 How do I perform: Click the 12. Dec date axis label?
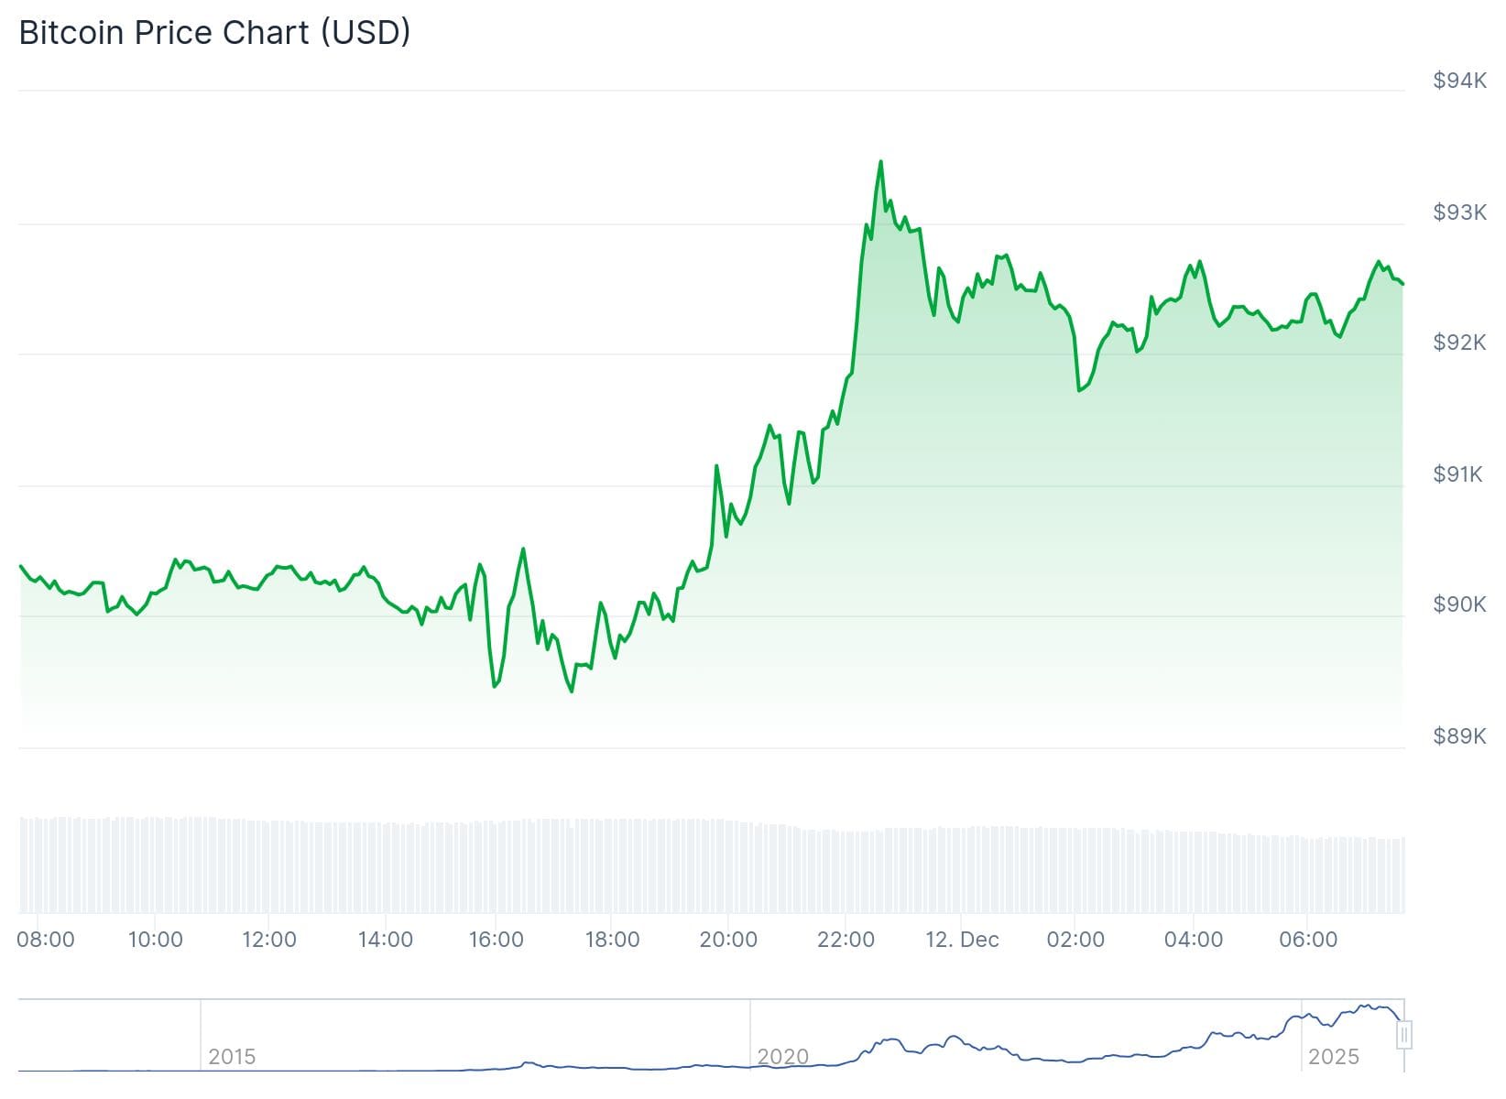point(962,940)
